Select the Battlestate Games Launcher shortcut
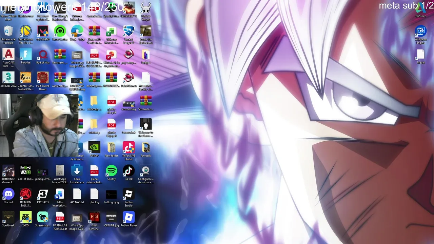This screenshot has height=244, width=434. pos(8,175)
